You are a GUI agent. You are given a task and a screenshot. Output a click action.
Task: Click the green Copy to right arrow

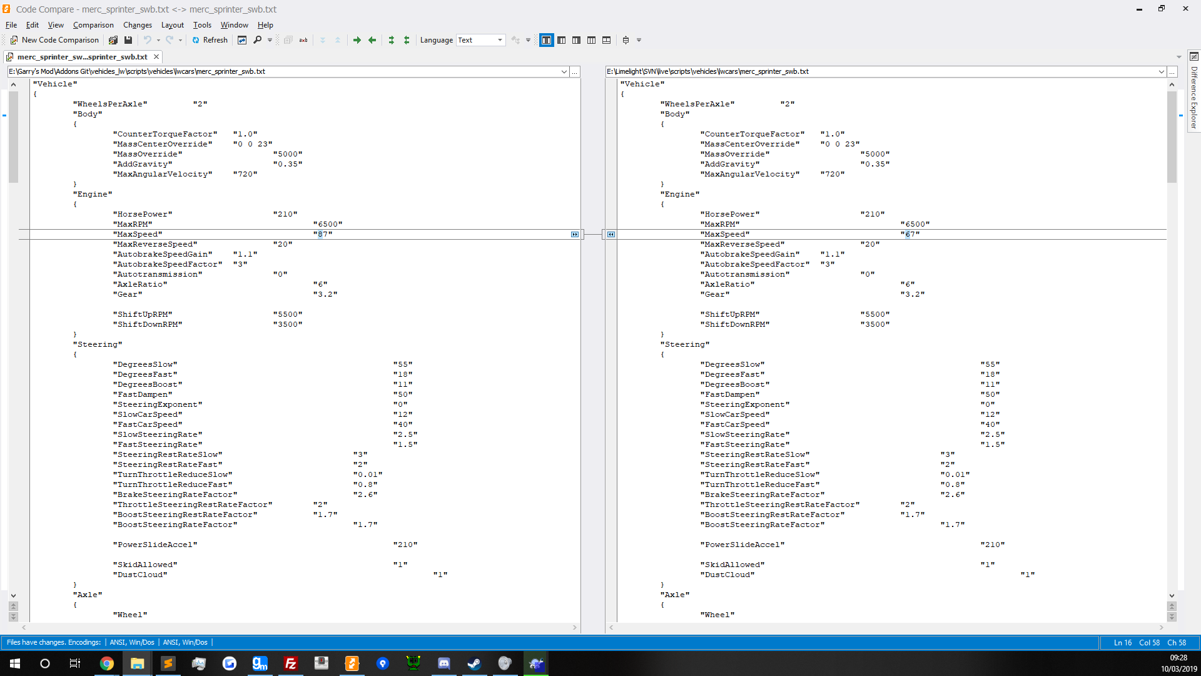pyautogui.click(x=357, y=40)
